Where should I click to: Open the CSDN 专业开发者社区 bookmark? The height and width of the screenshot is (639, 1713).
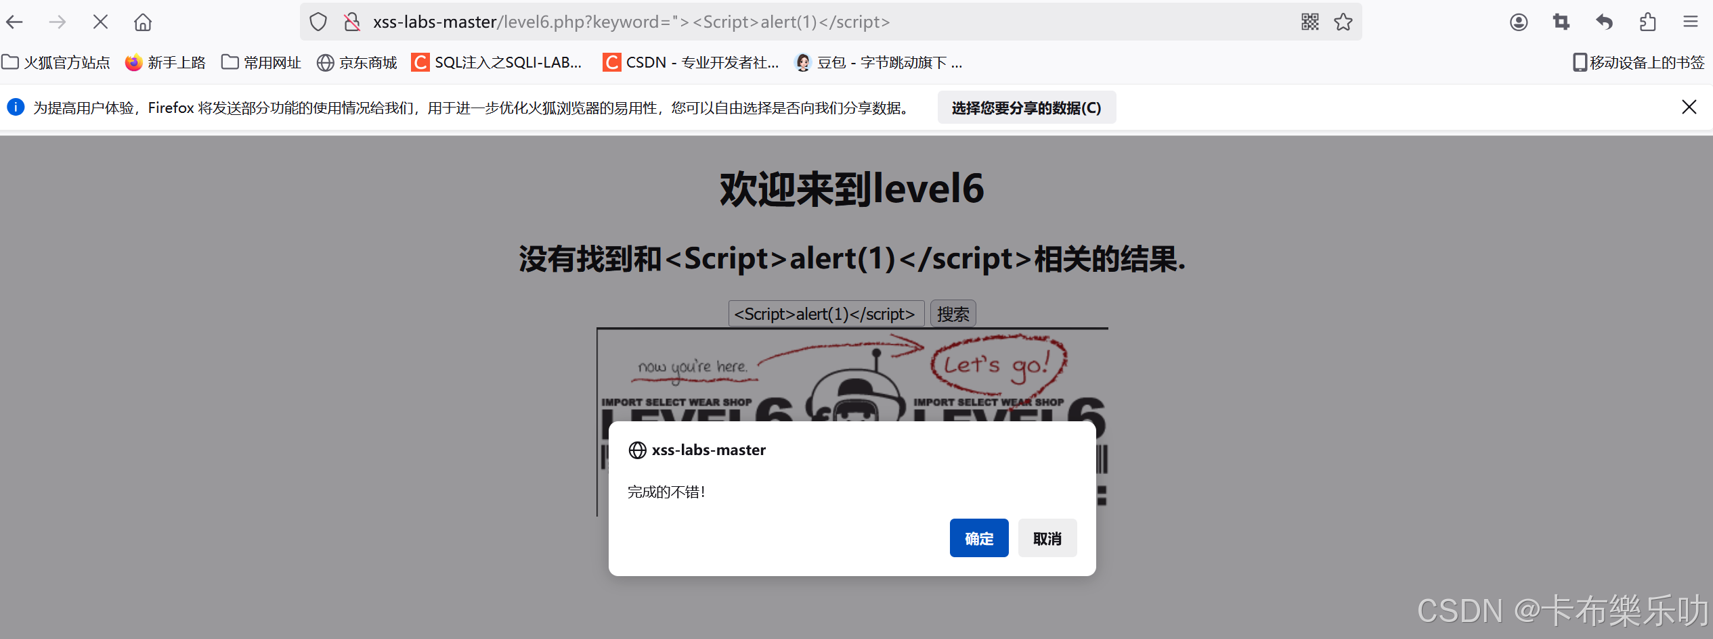691,63
